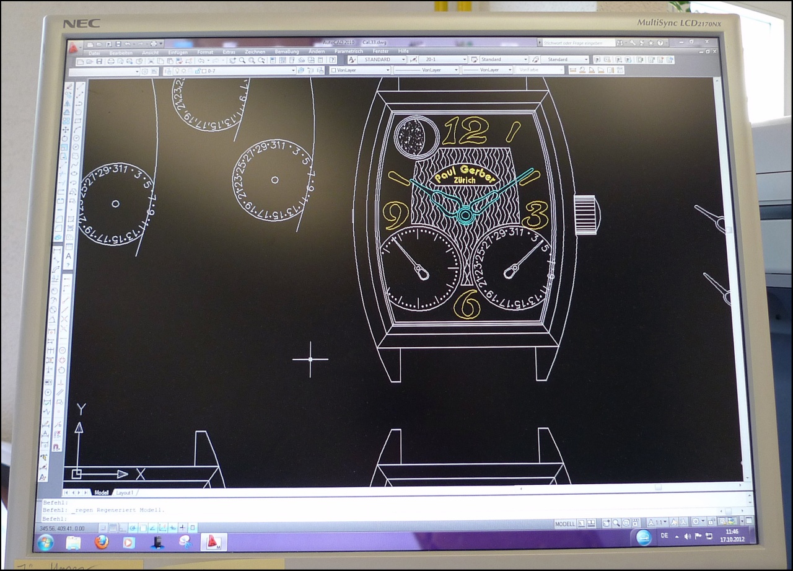Viewport: 793px width, 571px height.
Task: Expand the STANDARD text style dropdown
Action: click(x=403, y=60)
